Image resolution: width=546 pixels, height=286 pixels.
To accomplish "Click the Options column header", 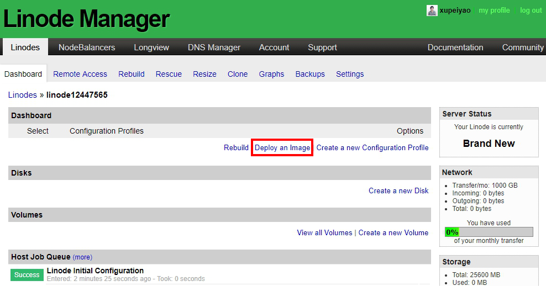I will [410, 131].
